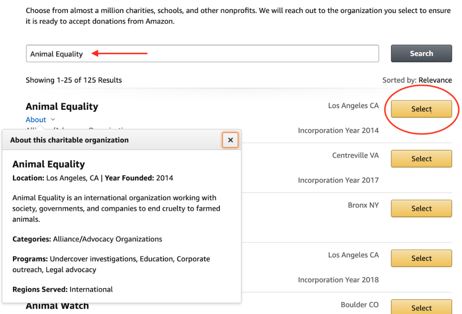Collapse the About chevron arrow
Image resolution: width=462 pixels, height=314 pixels.
pos(53,120)
